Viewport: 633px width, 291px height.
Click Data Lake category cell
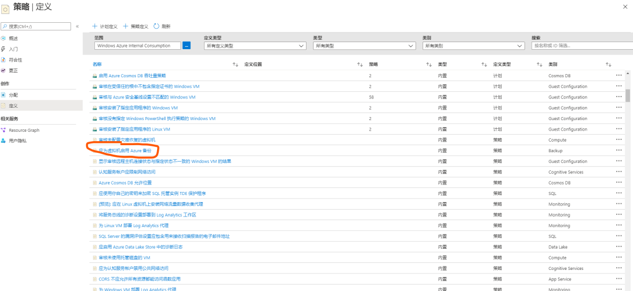pyautogui.click(x=558, y=247)
